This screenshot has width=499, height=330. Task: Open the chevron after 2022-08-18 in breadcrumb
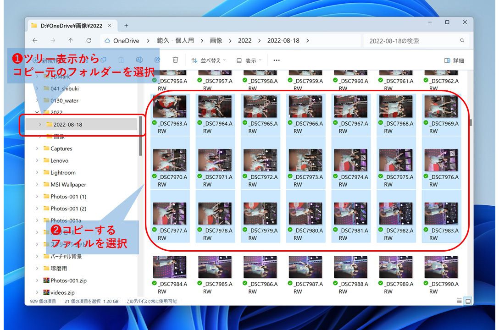(x=307, y=41)
